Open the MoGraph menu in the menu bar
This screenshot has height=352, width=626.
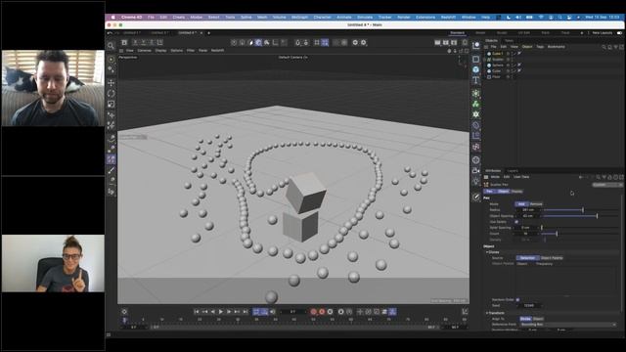(x=300, y=18)
